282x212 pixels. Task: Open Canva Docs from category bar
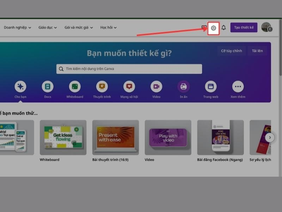[x=48, y=87]
